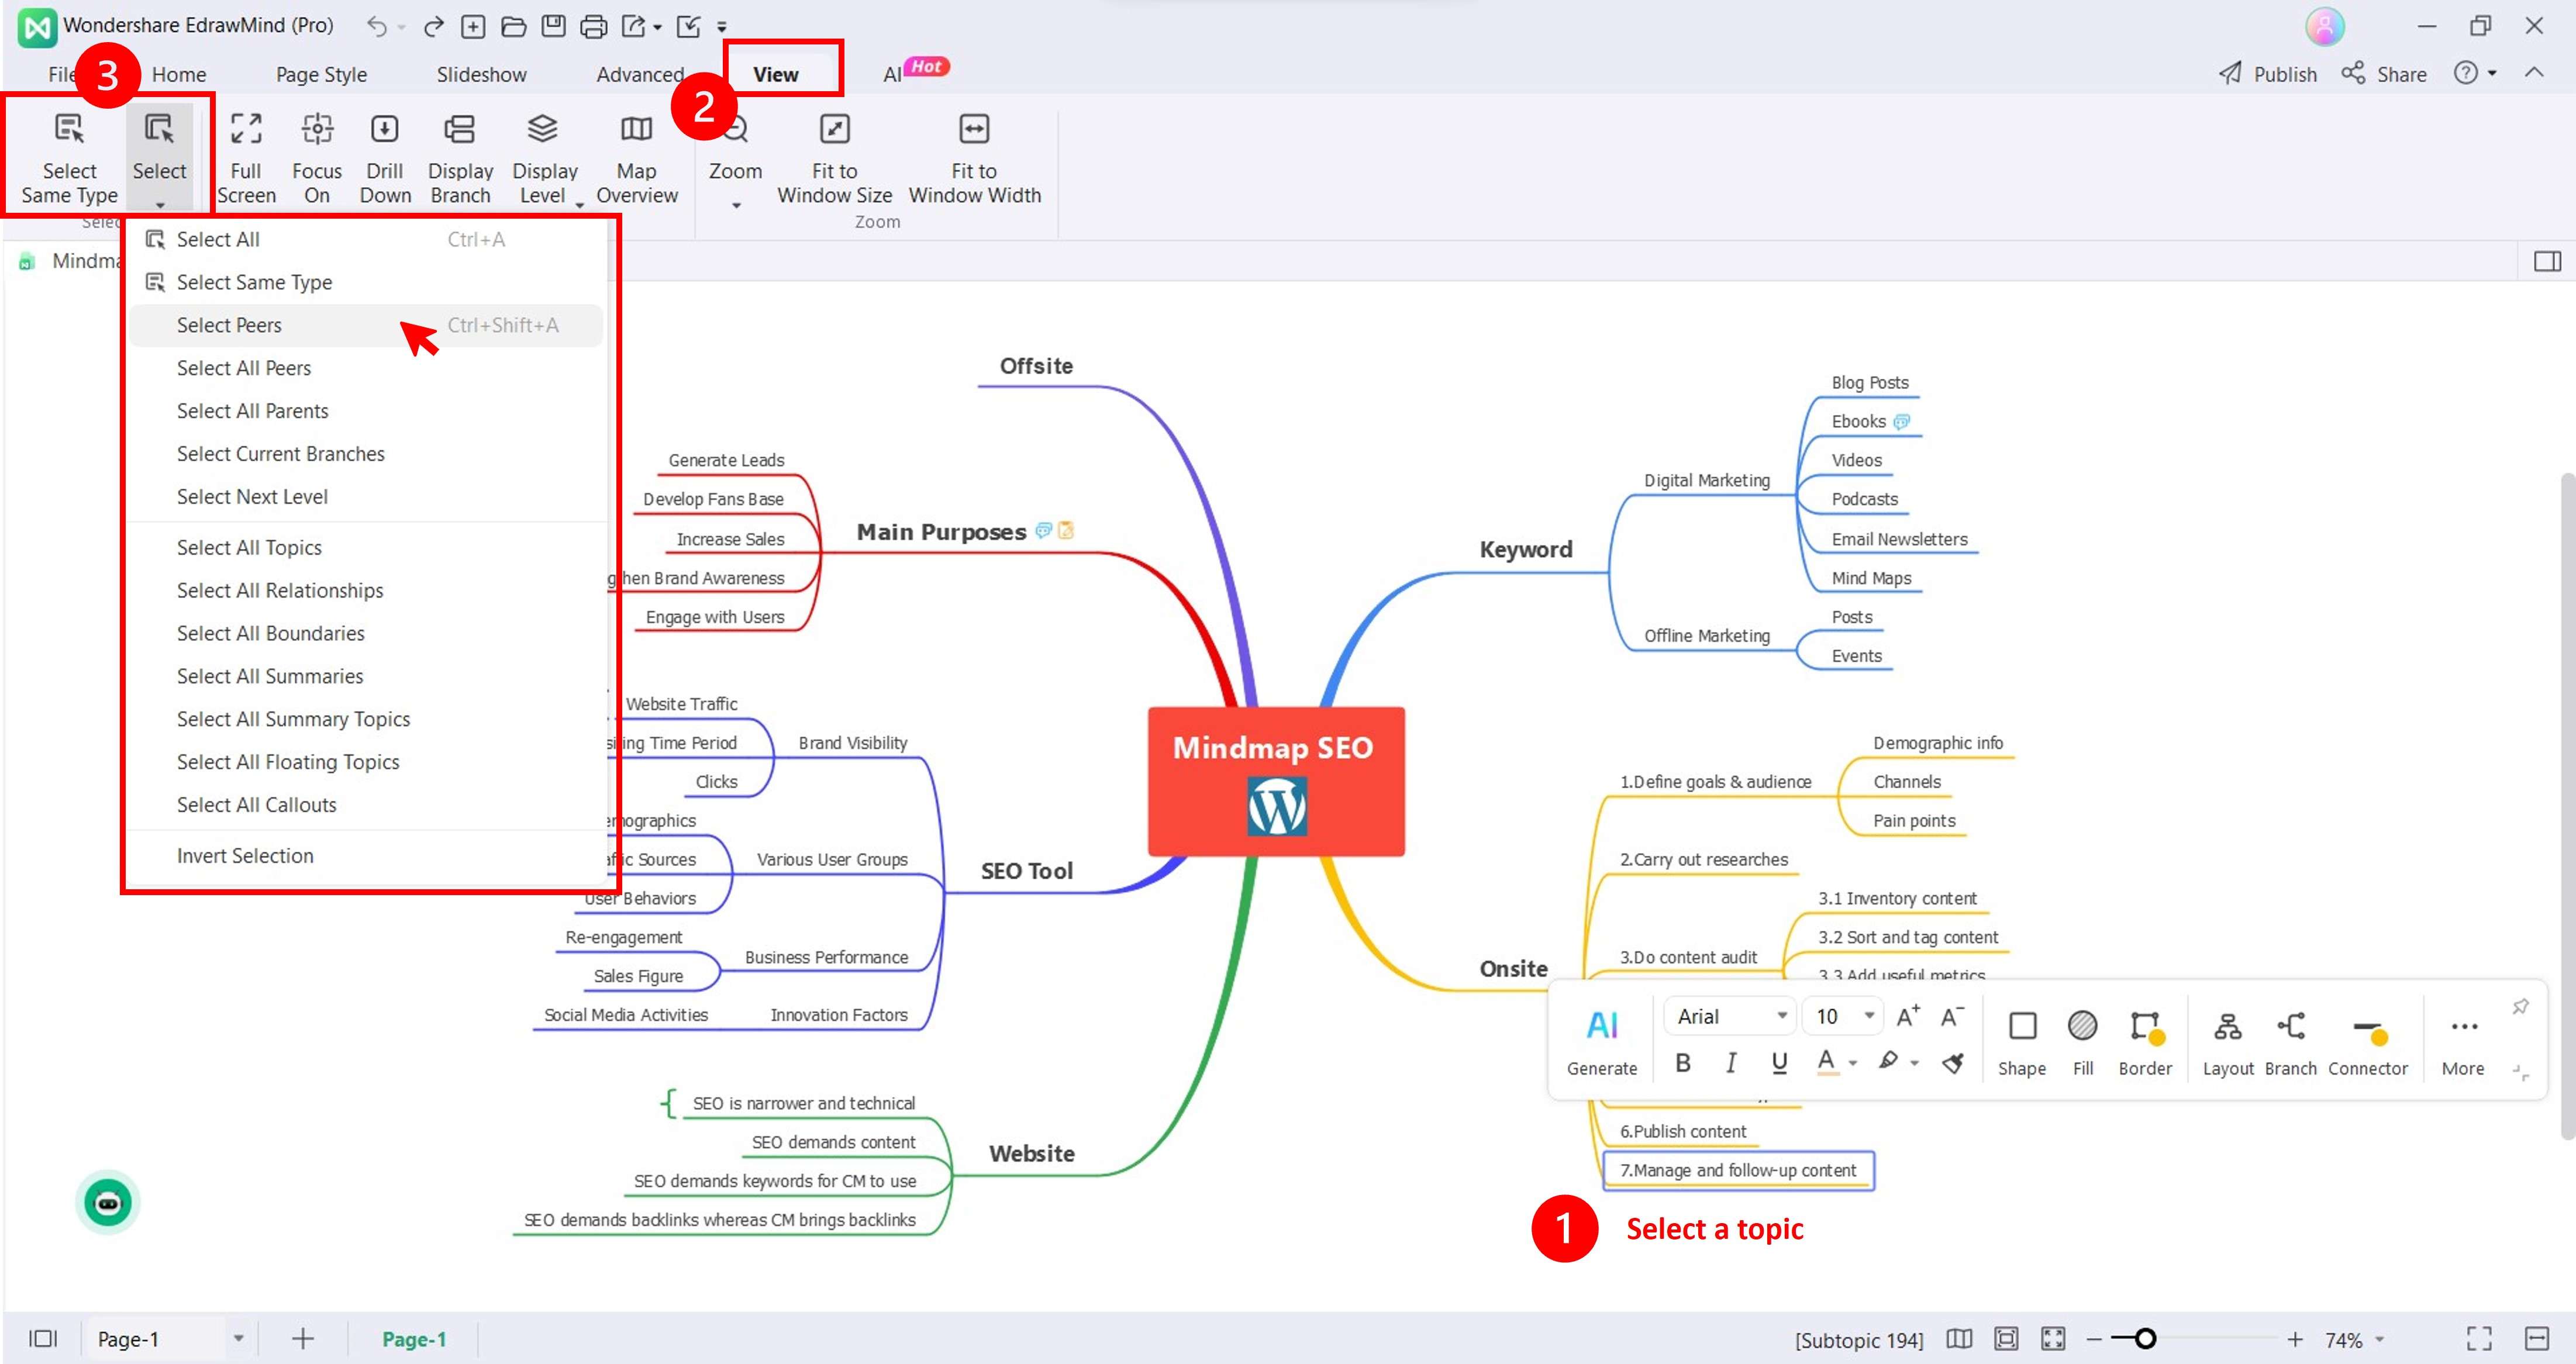Toggle italic text formatting
The image size is (2576, 1364).
coord(1731,1063)
